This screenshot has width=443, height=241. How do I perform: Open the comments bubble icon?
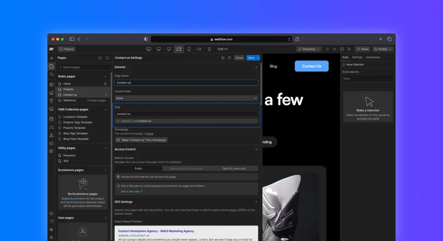(x=342, y=49)
